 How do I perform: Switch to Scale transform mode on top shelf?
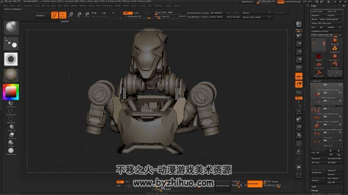(78, 15)
